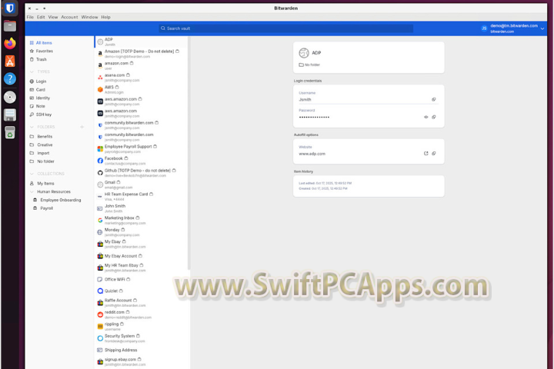The image size is (554, 369).
Task: Launch Firefox from the dock
Action: pyautogui.click(x=10, y=43)
